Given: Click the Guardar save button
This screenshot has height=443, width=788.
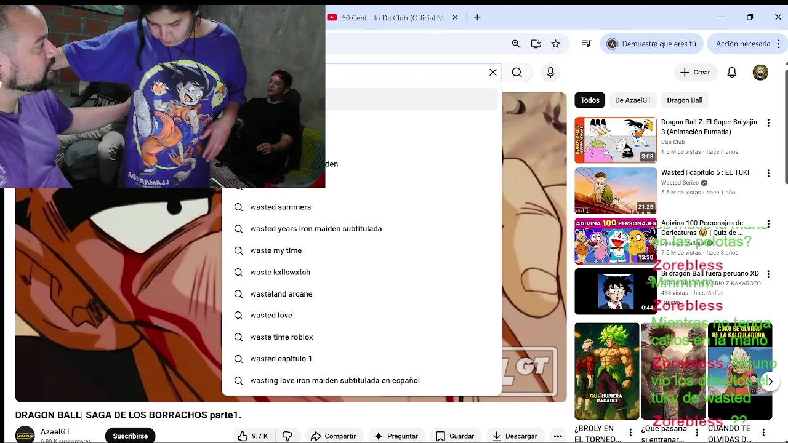Looking at the screenshot, I should click(456, 436).
